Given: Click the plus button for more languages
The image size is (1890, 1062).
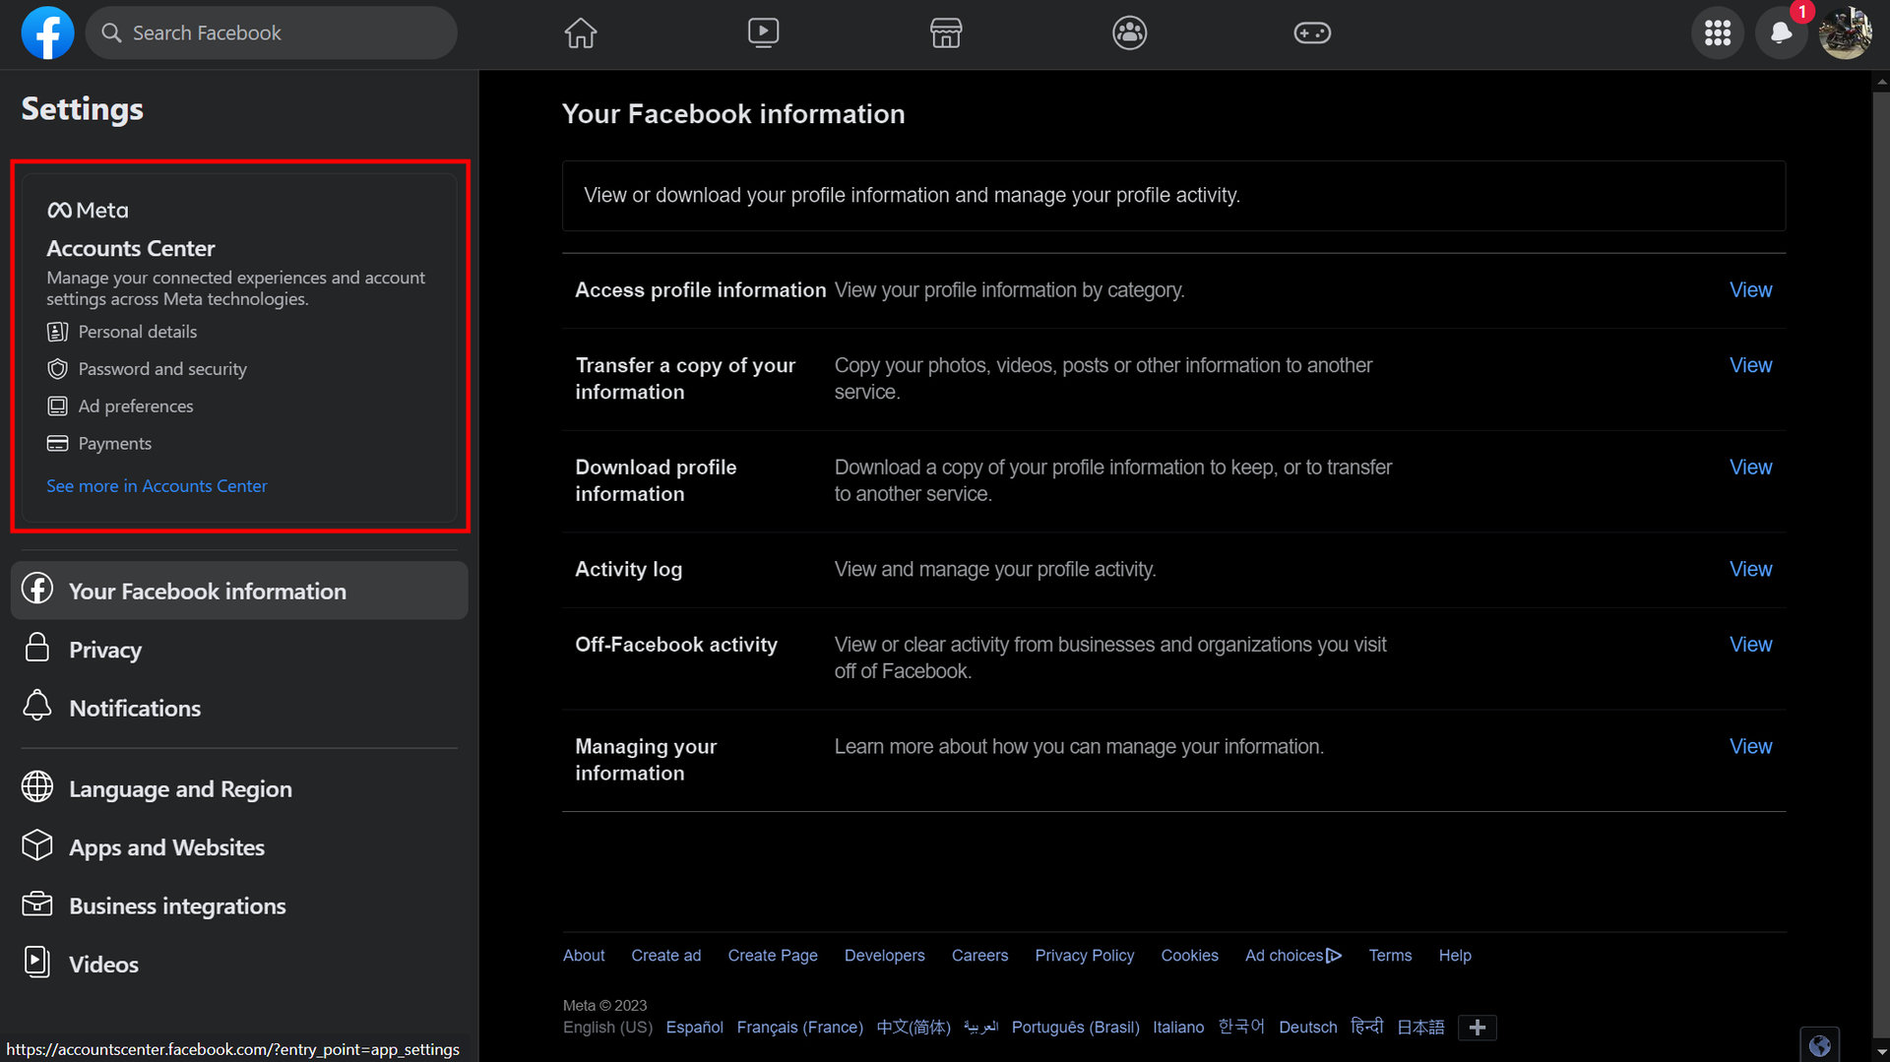Looking at the screenshot, I should point(1477,1028).
